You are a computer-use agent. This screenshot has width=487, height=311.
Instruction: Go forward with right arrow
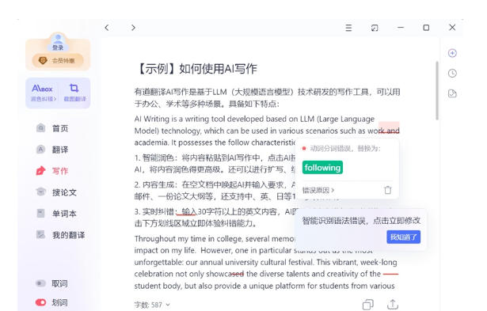tap(133, 28)
